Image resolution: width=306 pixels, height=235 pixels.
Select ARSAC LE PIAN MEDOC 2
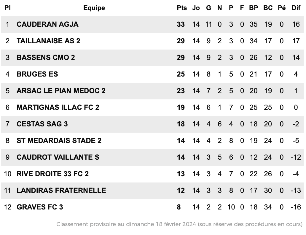click(x=61, y=91)
